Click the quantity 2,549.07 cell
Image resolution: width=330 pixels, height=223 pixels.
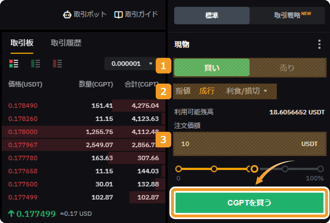pos(100,145)
